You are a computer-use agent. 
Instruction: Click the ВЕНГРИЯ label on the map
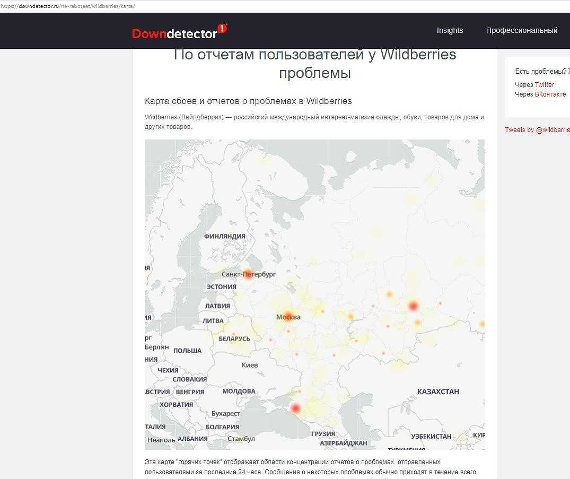pyautogui.click(x=190, y=391)
